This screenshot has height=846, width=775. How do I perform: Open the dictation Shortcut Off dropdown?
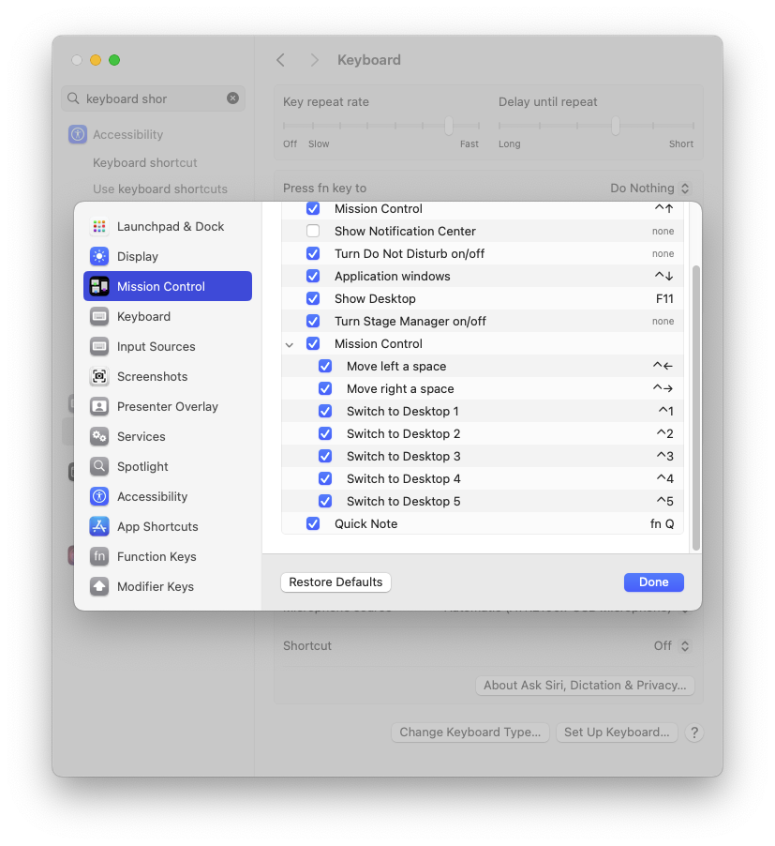pos(672,646)
